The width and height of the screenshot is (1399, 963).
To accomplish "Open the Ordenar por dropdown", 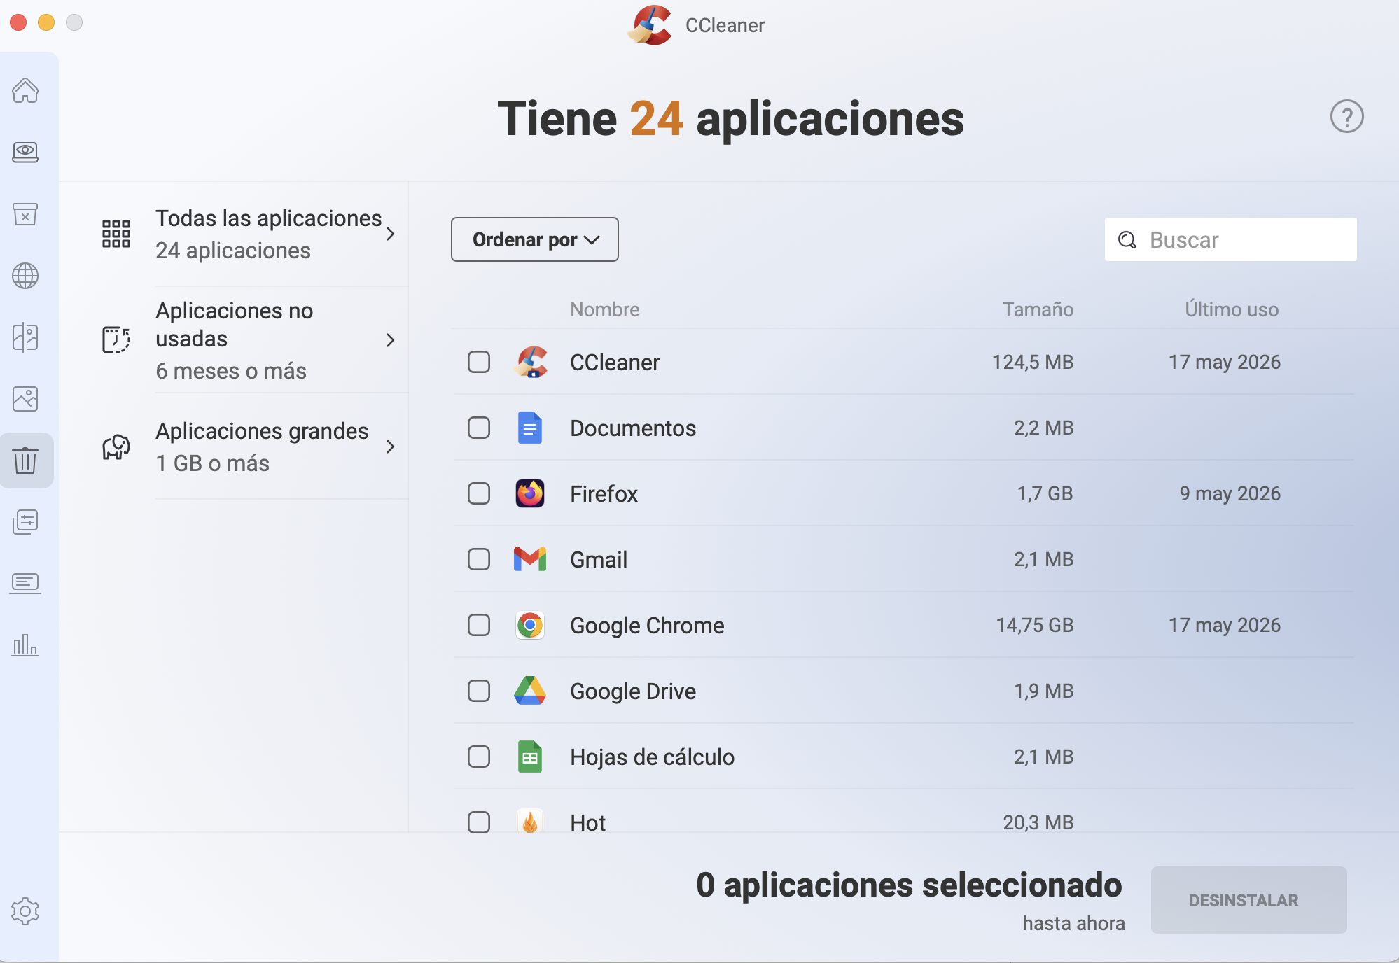I will 535,239.
